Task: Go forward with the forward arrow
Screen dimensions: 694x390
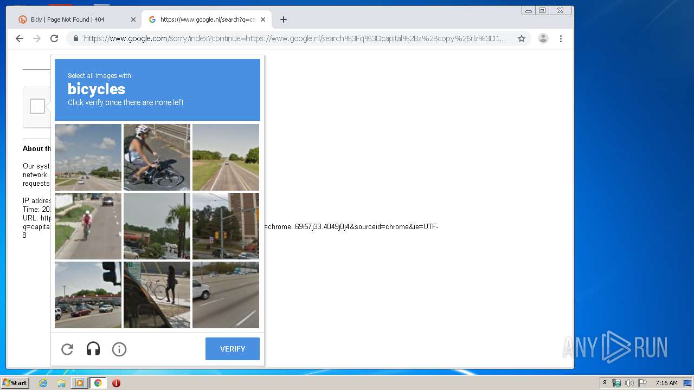Action: (x=37, y=38)
